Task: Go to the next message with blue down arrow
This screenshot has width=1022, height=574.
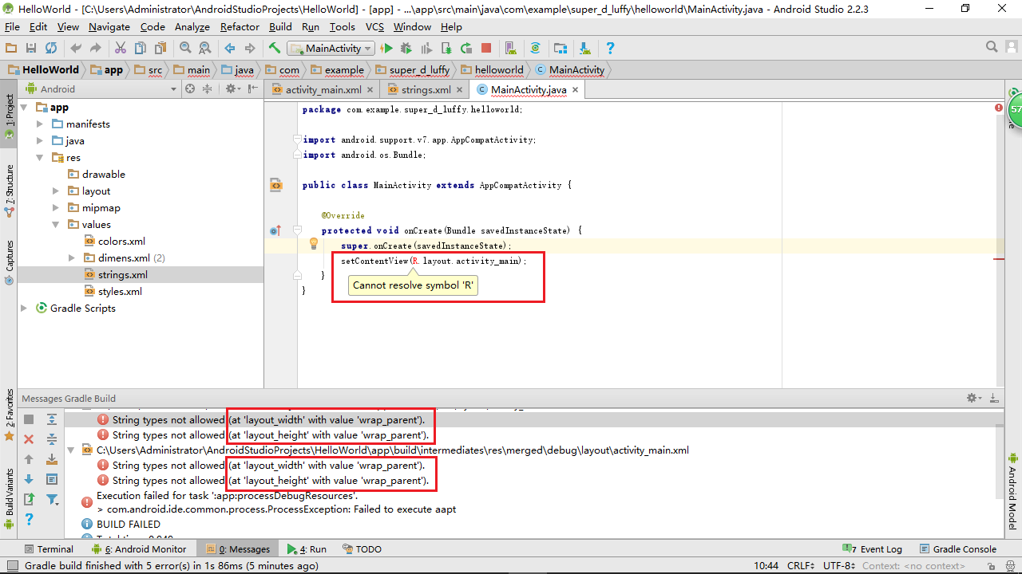Action: pos(29,479)
